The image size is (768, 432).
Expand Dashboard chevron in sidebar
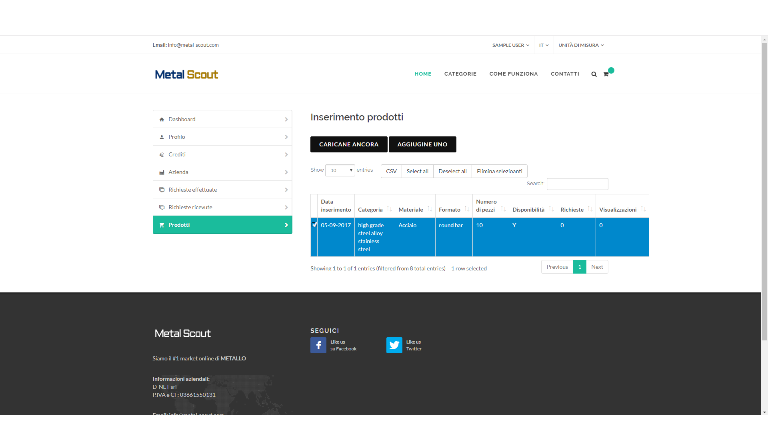click(x=286, y=119)
